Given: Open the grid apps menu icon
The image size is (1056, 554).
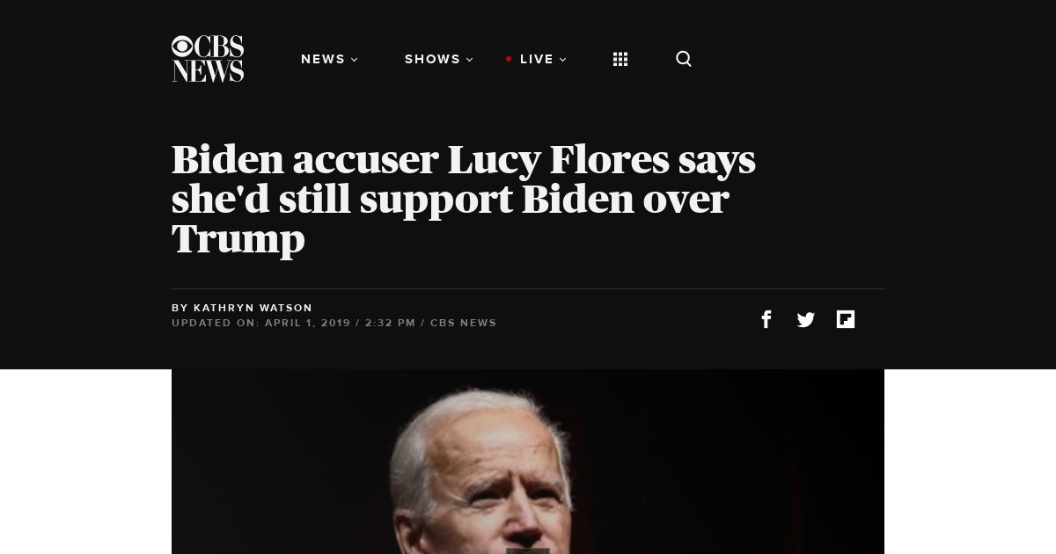Looking at the screenshot, I should 620,59.
